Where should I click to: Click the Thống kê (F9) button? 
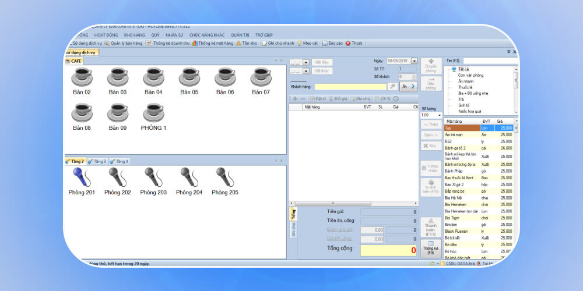pos(431,249)
